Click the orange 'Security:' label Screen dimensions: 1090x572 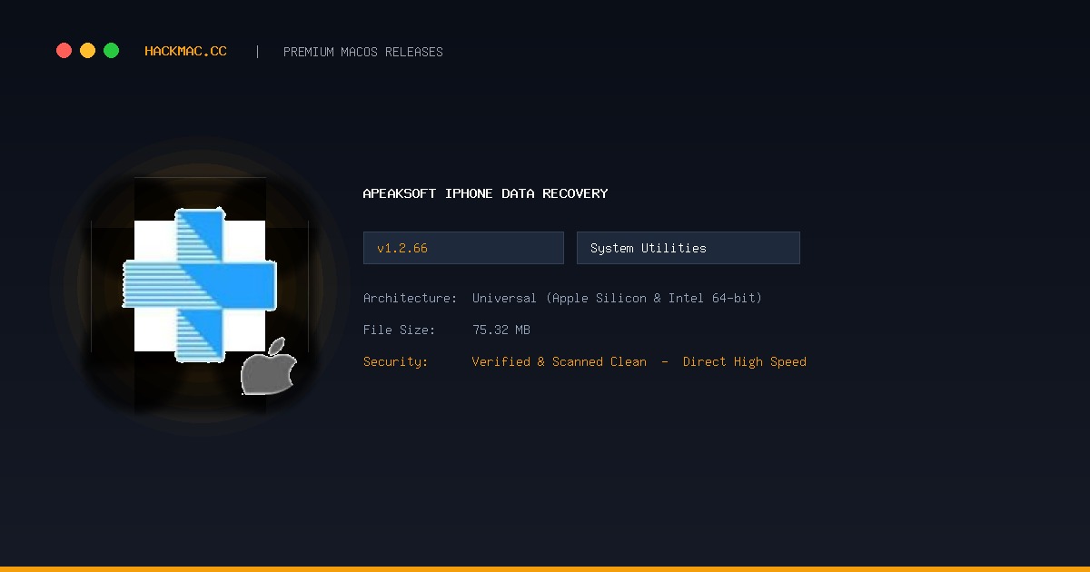(x=395, y=361)
